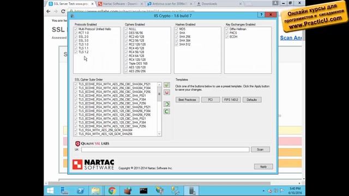Open Command Prompt from the taskbar
The height and width of the screenshot is (196, 349).
click(143, 191)
